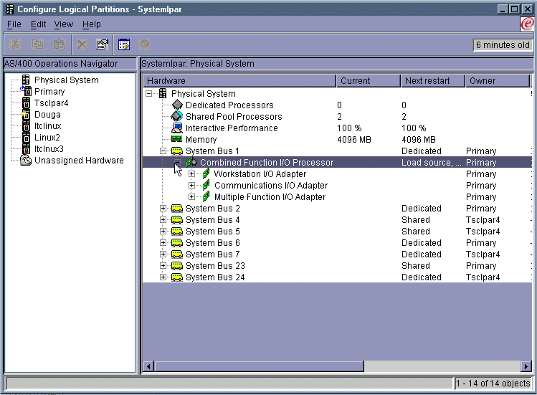Image resolution: width=537 pixels, height=395 pixels.
Task: Click the Hardware column header
Action: 239,81
